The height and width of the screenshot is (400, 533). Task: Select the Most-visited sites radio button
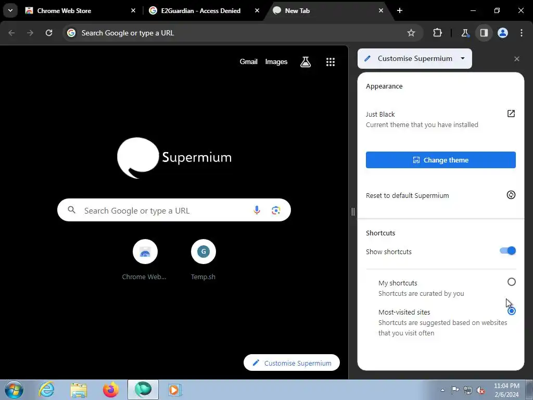(x=511, y=311)
